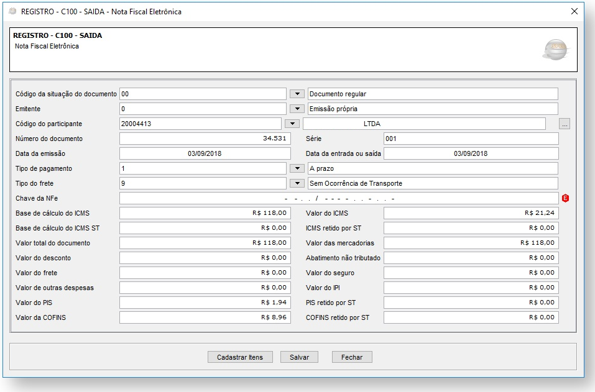
Task: Click the globe logo in header
Action: (x=555, y=50)
